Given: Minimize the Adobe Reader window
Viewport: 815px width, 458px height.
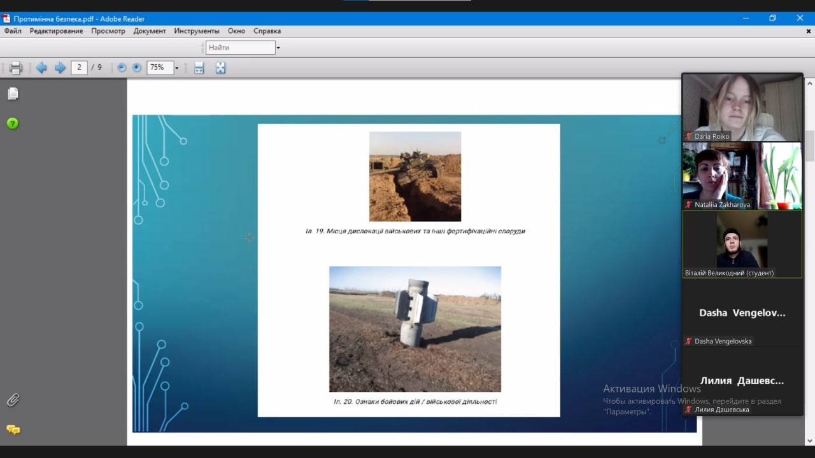Looking at the screenshot, I should click(x=744, y=18).
